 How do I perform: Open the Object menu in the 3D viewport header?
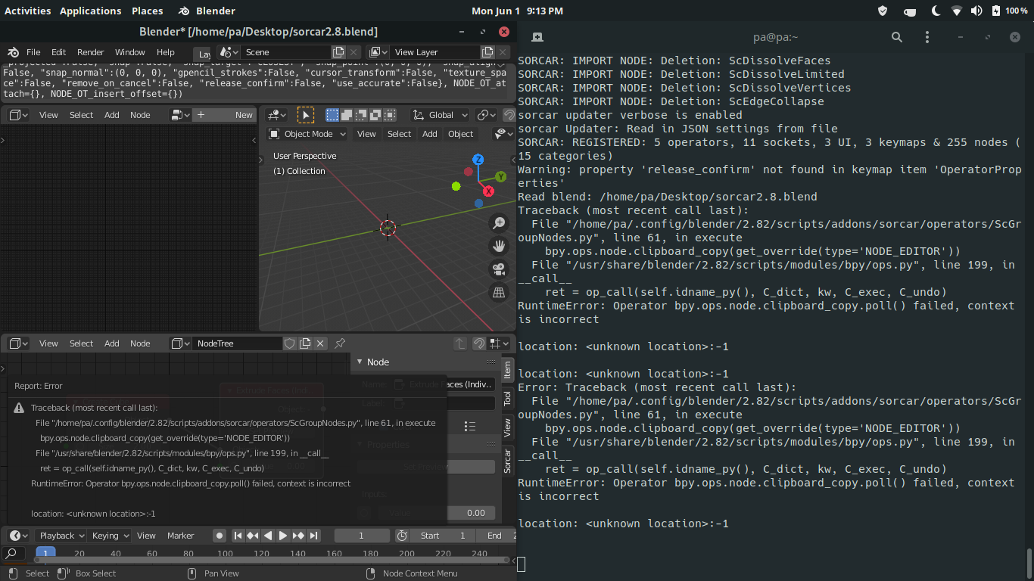pos(461,134)
